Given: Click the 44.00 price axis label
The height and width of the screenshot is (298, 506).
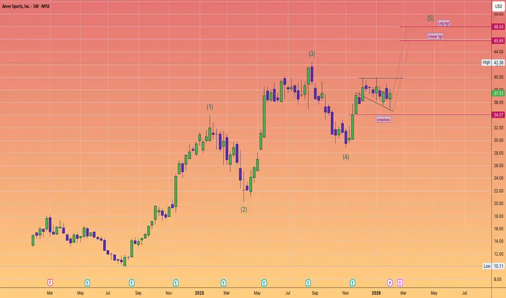Looking at the screenshot, I should pos(498,51).
